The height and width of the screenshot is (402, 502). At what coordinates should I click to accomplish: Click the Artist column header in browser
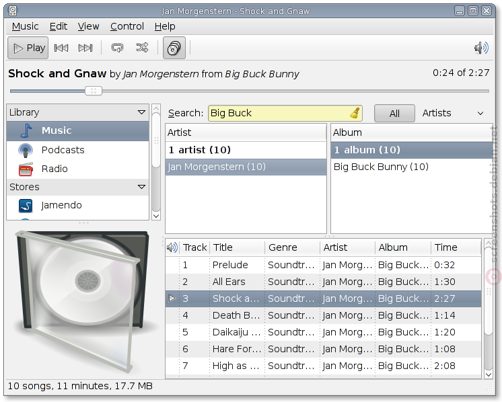[x=246, y=132]
